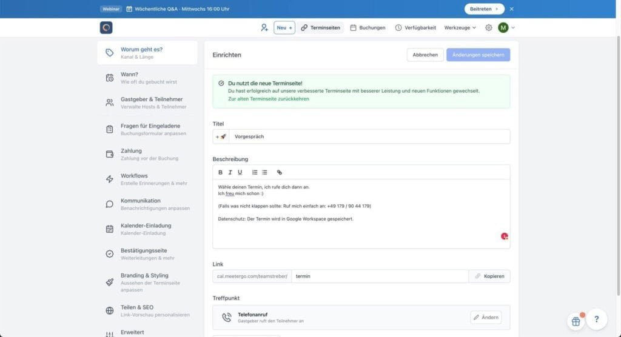Follow Zur alten Terminseite zurückkehren link
This screenshot has height=337, width=621.
pos(269,99)
